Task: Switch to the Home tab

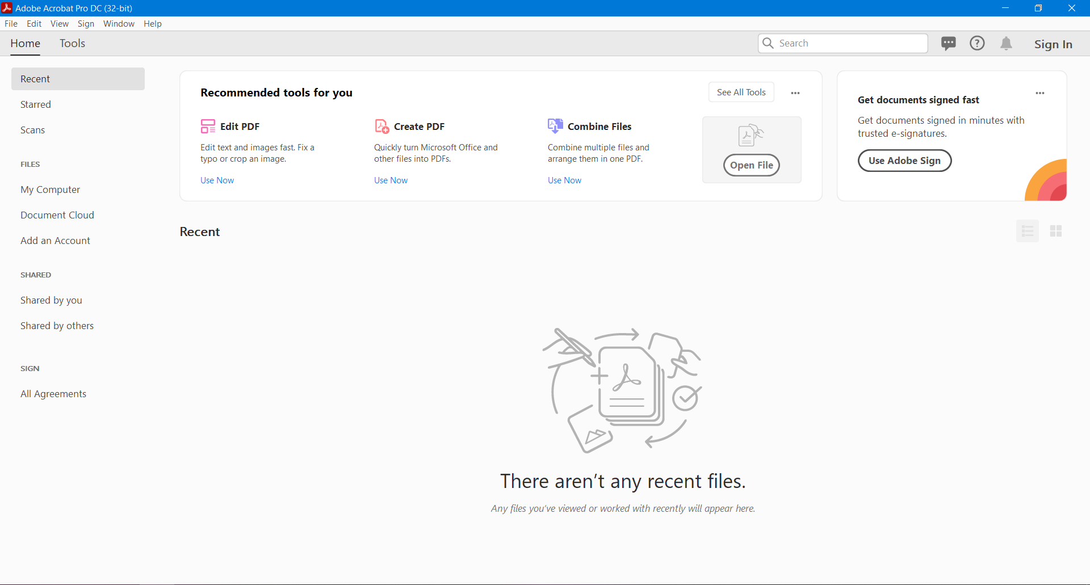Action: point(26,44)
